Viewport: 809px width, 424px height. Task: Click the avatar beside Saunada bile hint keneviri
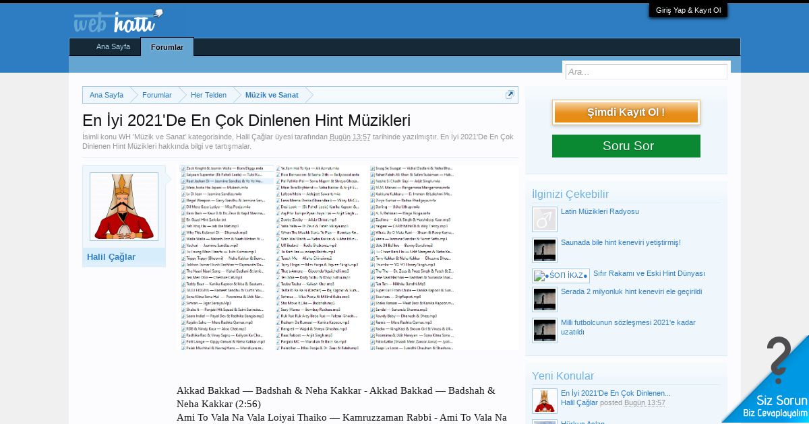[545, 250]
